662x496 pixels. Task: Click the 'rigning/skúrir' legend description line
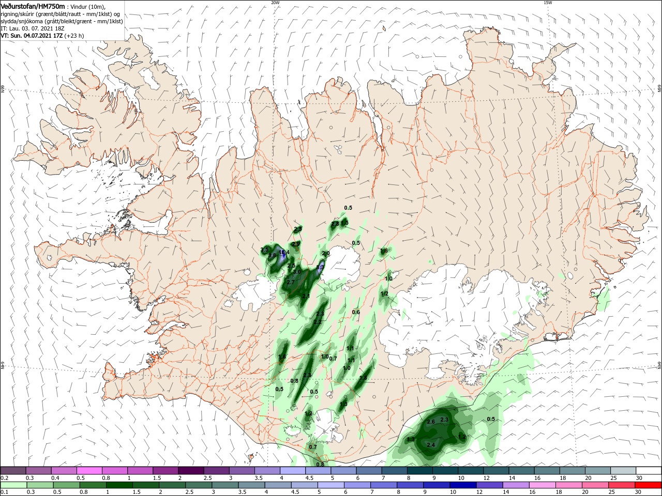60,14
